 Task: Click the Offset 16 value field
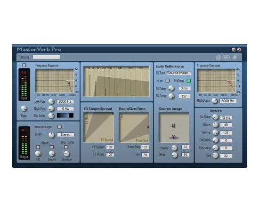pyautogui.click(x=186, y=155)
